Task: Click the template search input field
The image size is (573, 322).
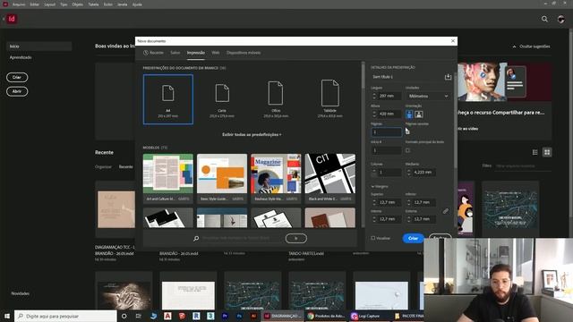Action: tap(241, 239)
